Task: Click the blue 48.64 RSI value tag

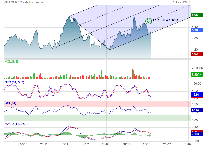Action: [197, 110]
